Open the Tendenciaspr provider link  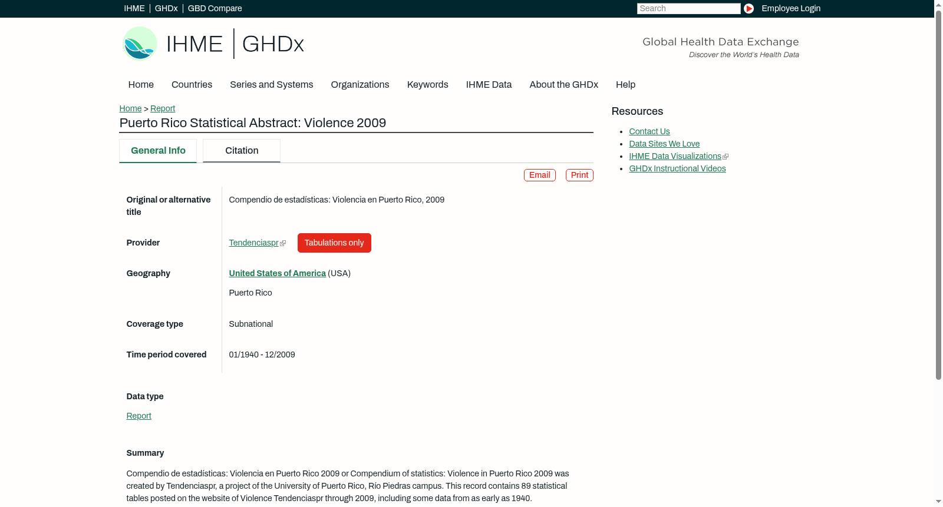253,243
